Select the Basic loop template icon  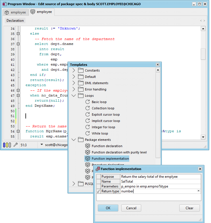[87, 102]
